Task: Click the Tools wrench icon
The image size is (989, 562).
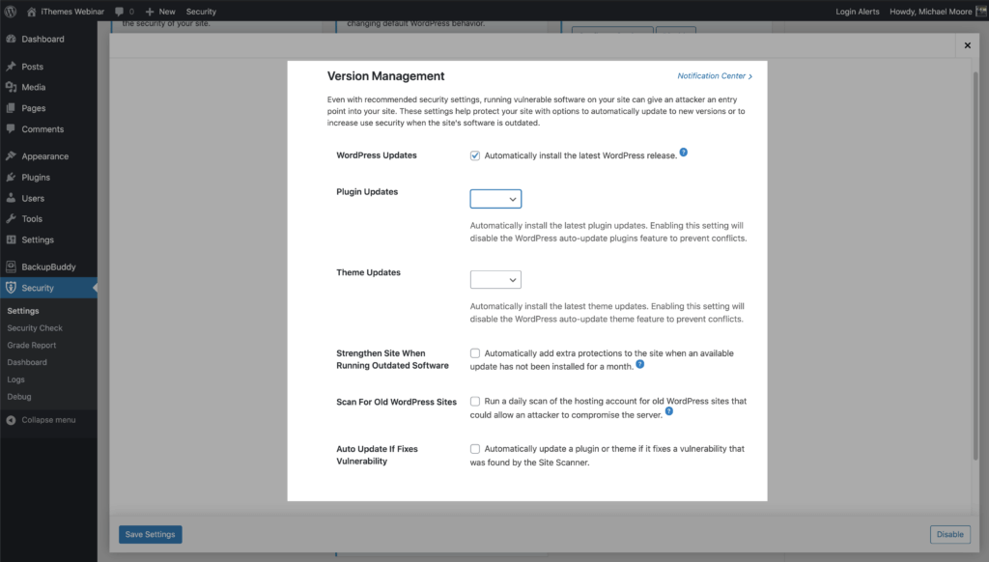Action: (x=11, y=219)
